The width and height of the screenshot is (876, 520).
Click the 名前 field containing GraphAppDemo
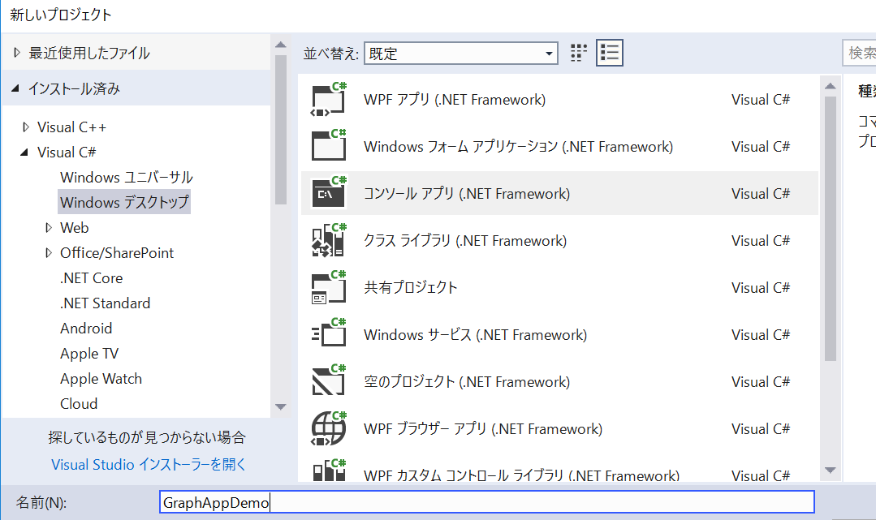click(486, 501)
